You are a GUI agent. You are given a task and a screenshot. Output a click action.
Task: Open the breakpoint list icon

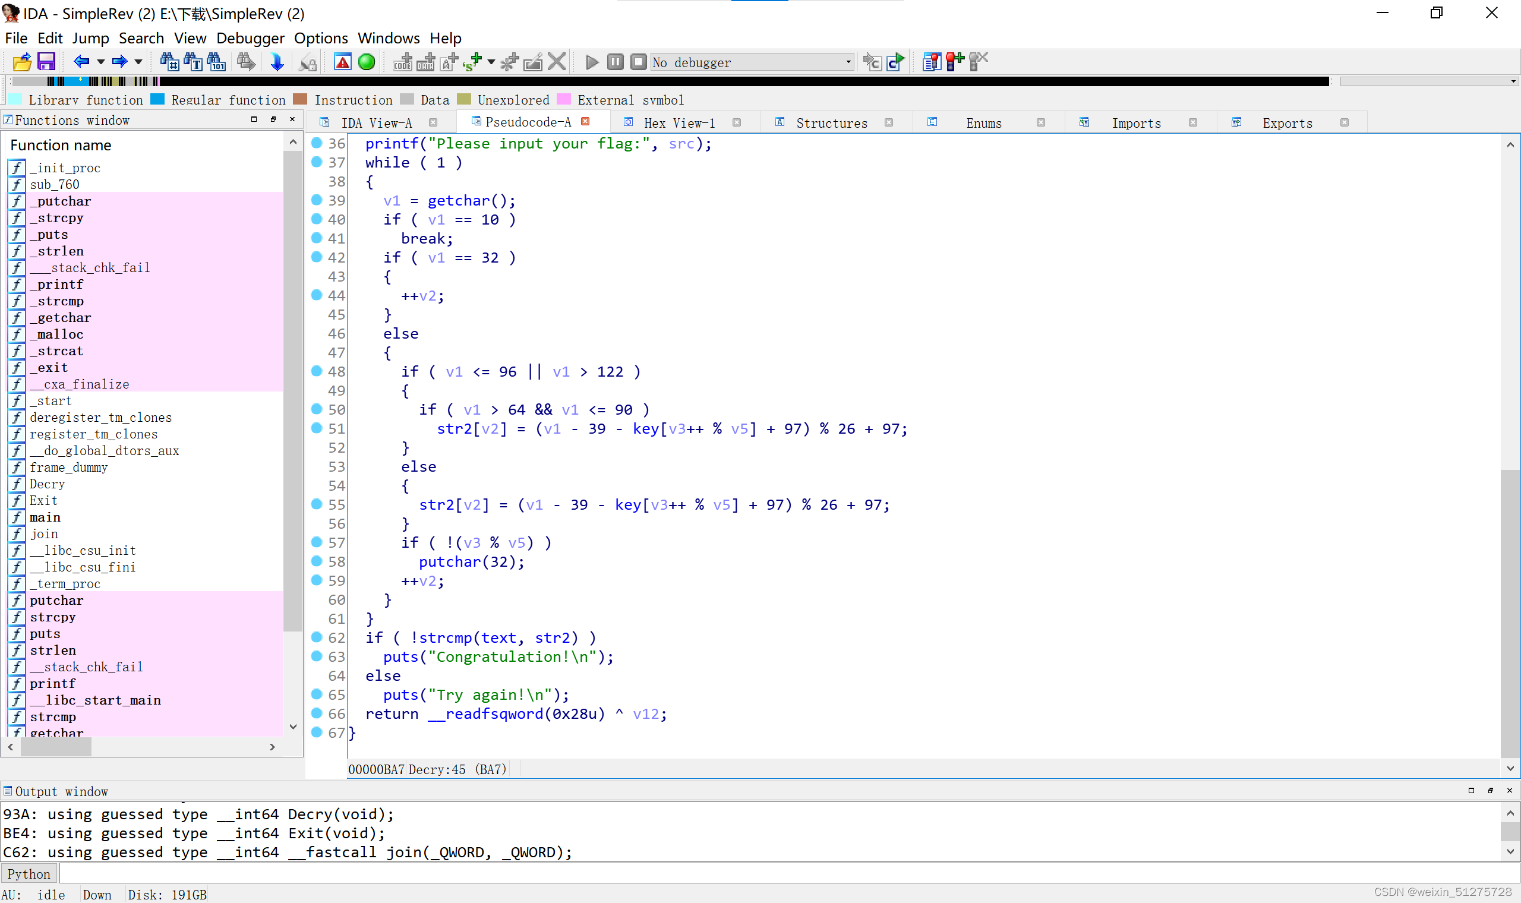(x=932, y=62)
